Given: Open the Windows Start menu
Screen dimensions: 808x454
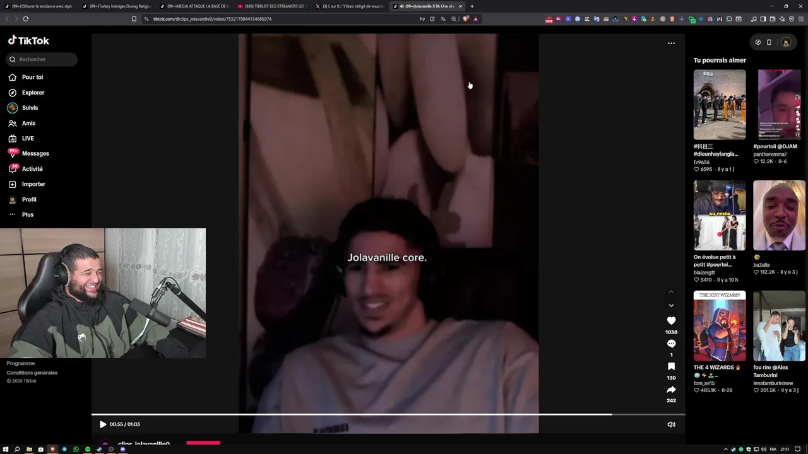Looking at the screenshot, I should point(6,450).
